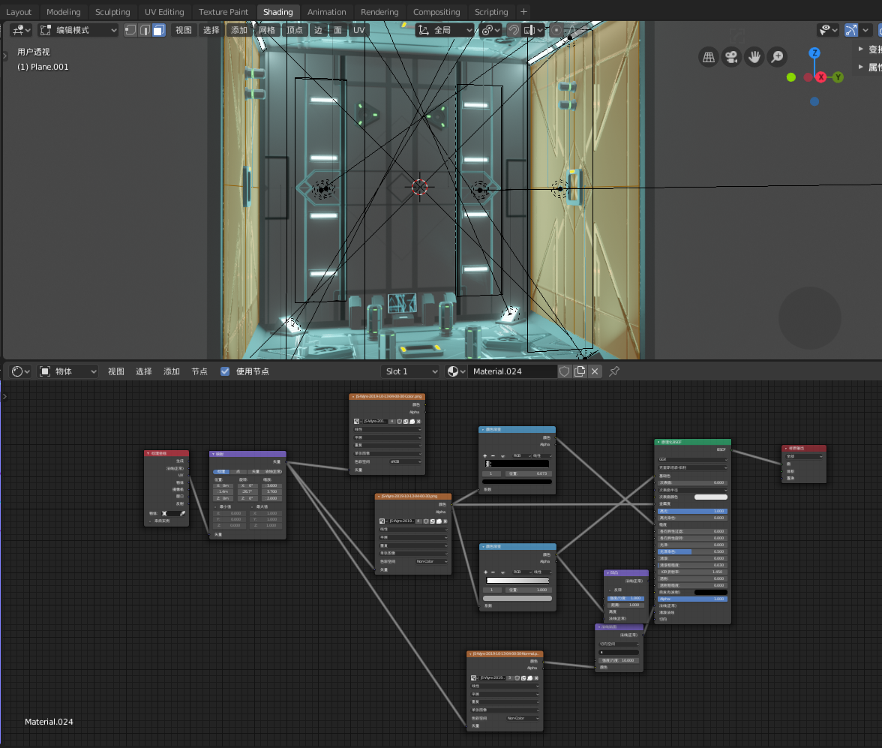Browse materials with sphere icon

point(456,371)
